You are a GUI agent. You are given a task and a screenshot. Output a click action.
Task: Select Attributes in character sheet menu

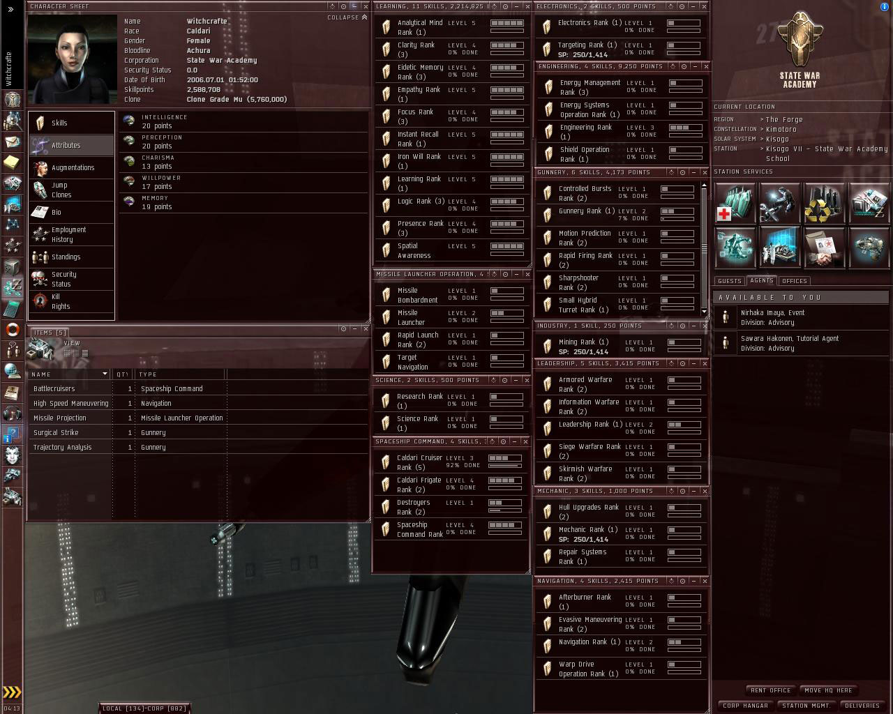point(71,145)
